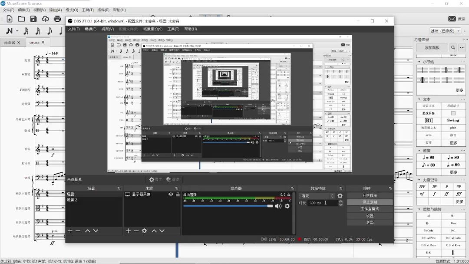Open transition properties gear next to 渐变
The width and height of the screenshot is (469, 264).
340,196
